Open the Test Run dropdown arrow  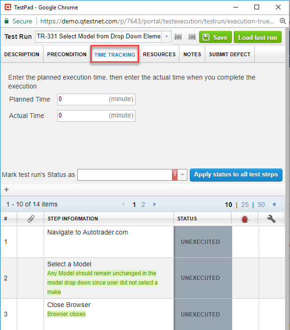coord(166,37)
